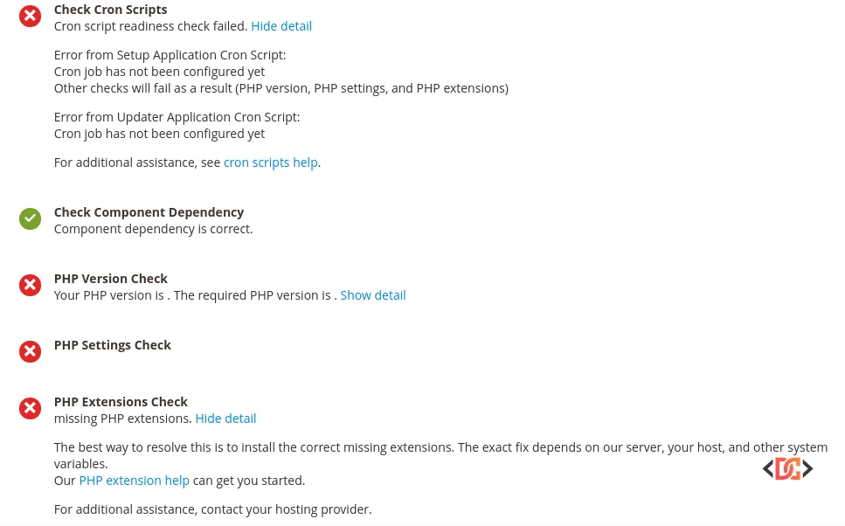
Task: Click the missing PHP extensions message text
Action: pos(124,418)
